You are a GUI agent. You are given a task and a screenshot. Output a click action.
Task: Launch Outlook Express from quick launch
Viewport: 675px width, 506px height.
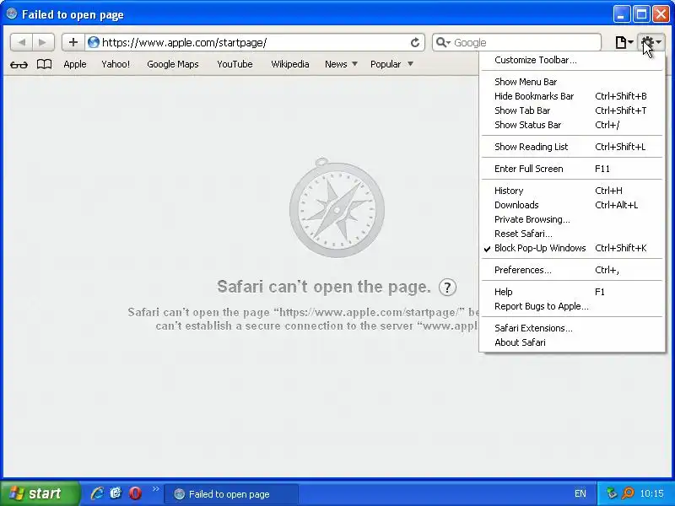tap(116, 493)
